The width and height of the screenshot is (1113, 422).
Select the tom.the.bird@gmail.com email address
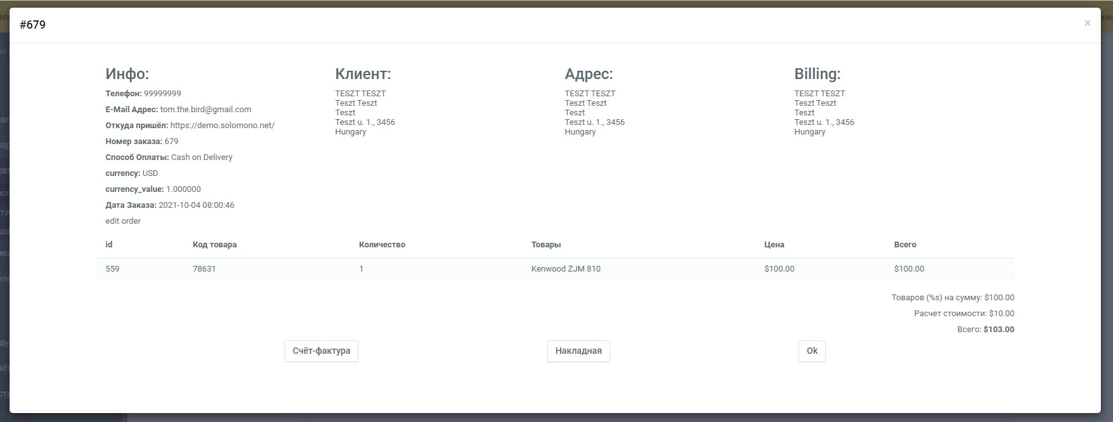coord(205,110)
